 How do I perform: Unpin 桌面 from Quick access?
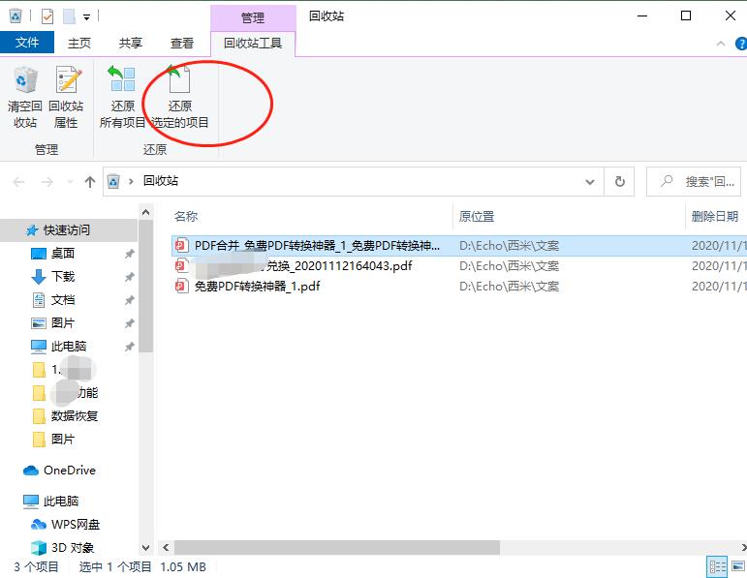tap(129, 254)
